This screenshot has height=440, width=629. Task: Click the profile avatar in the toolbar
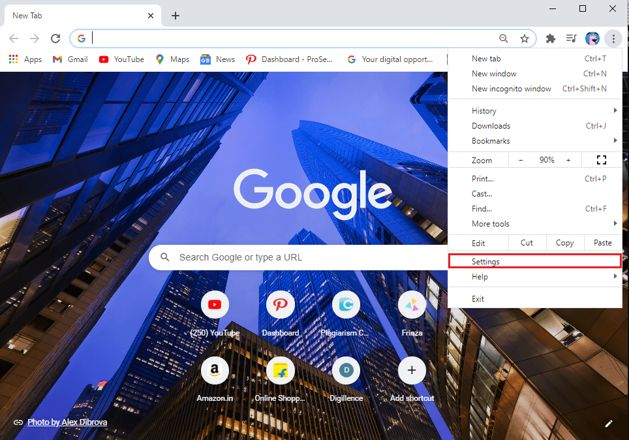click(592, 39)
